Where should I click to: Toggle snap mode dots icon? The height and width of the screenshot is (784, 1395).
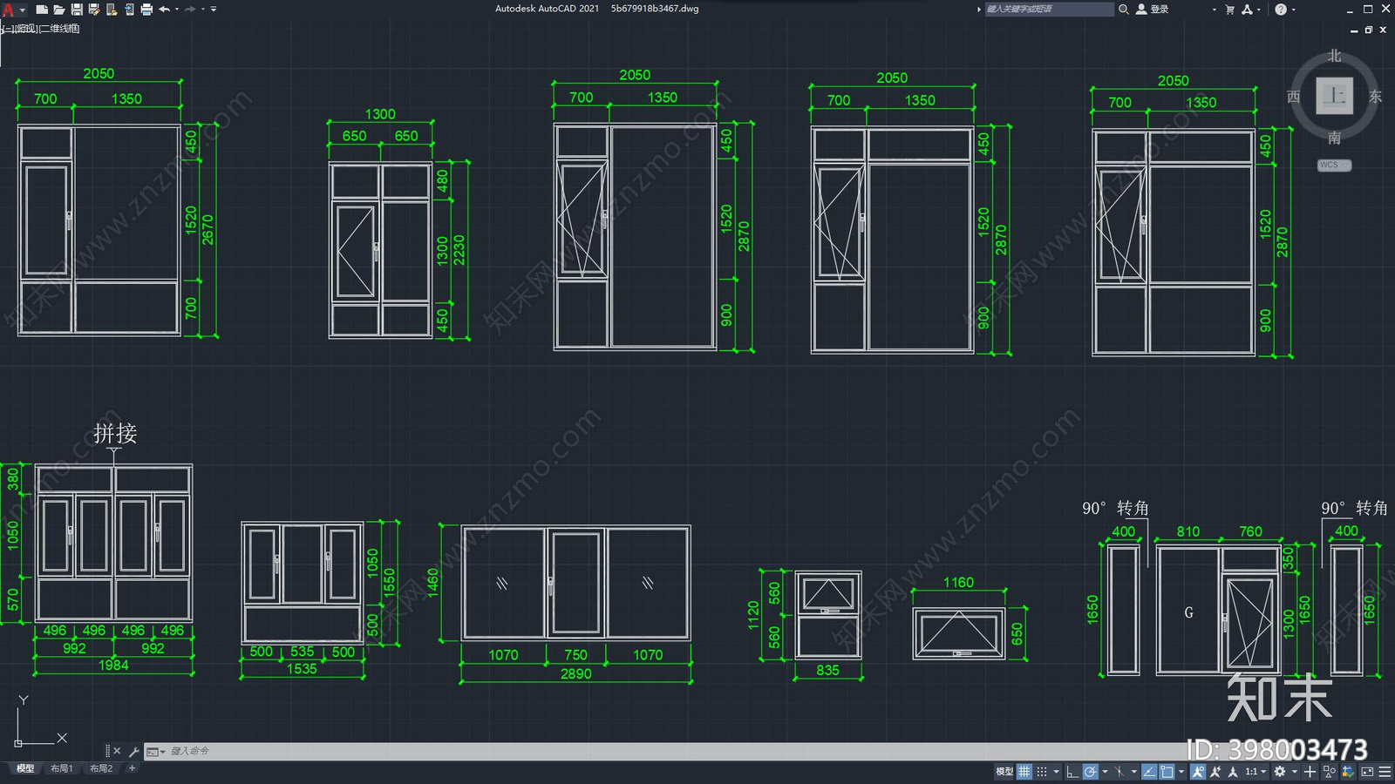[x=1042, y=772]
